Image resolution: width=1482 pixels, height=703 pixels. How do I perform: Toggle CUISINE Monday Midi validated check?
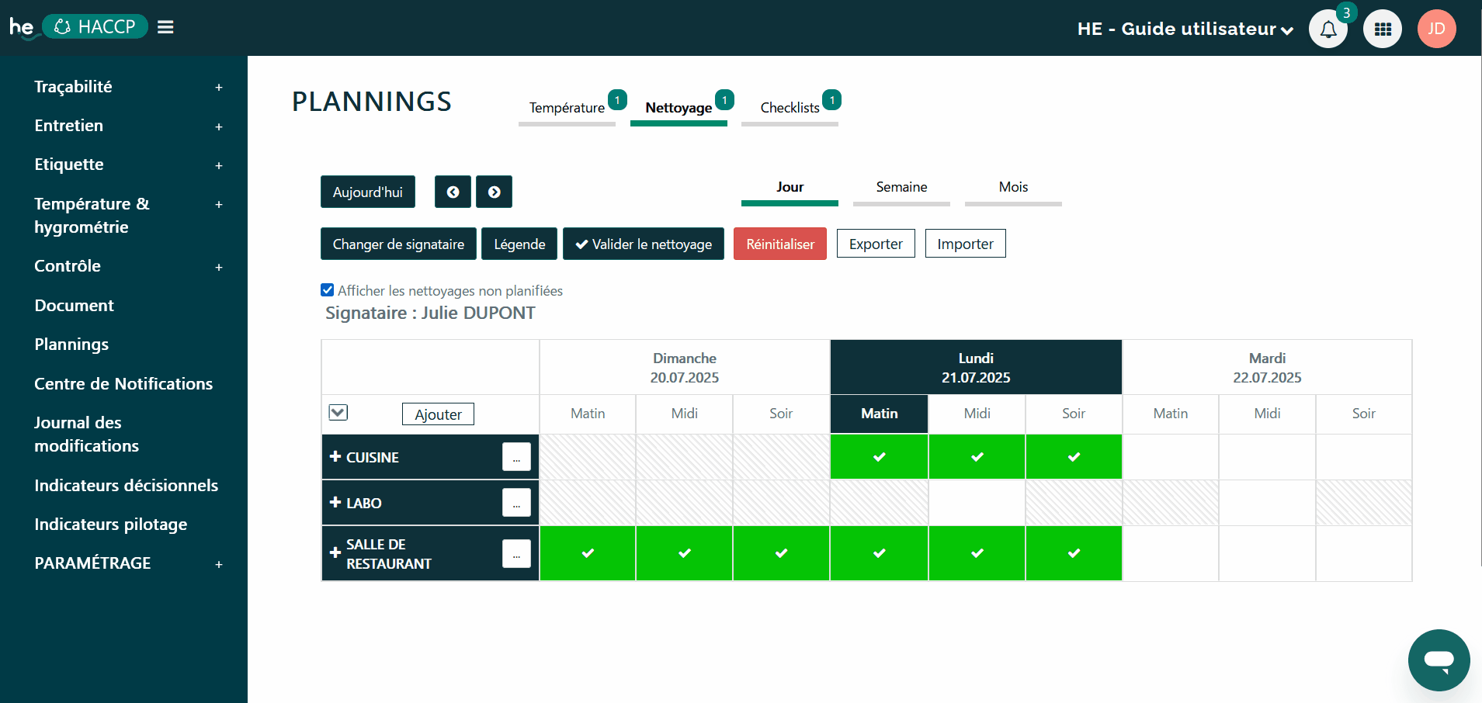[977, 457]
